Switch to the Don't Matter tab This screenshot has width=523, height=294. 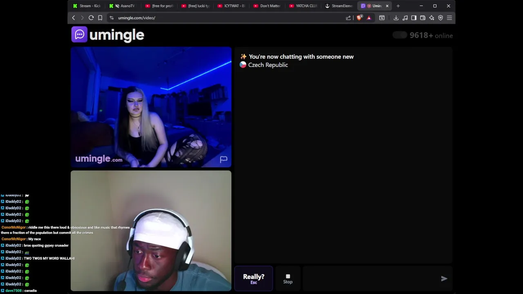(267, 6)
